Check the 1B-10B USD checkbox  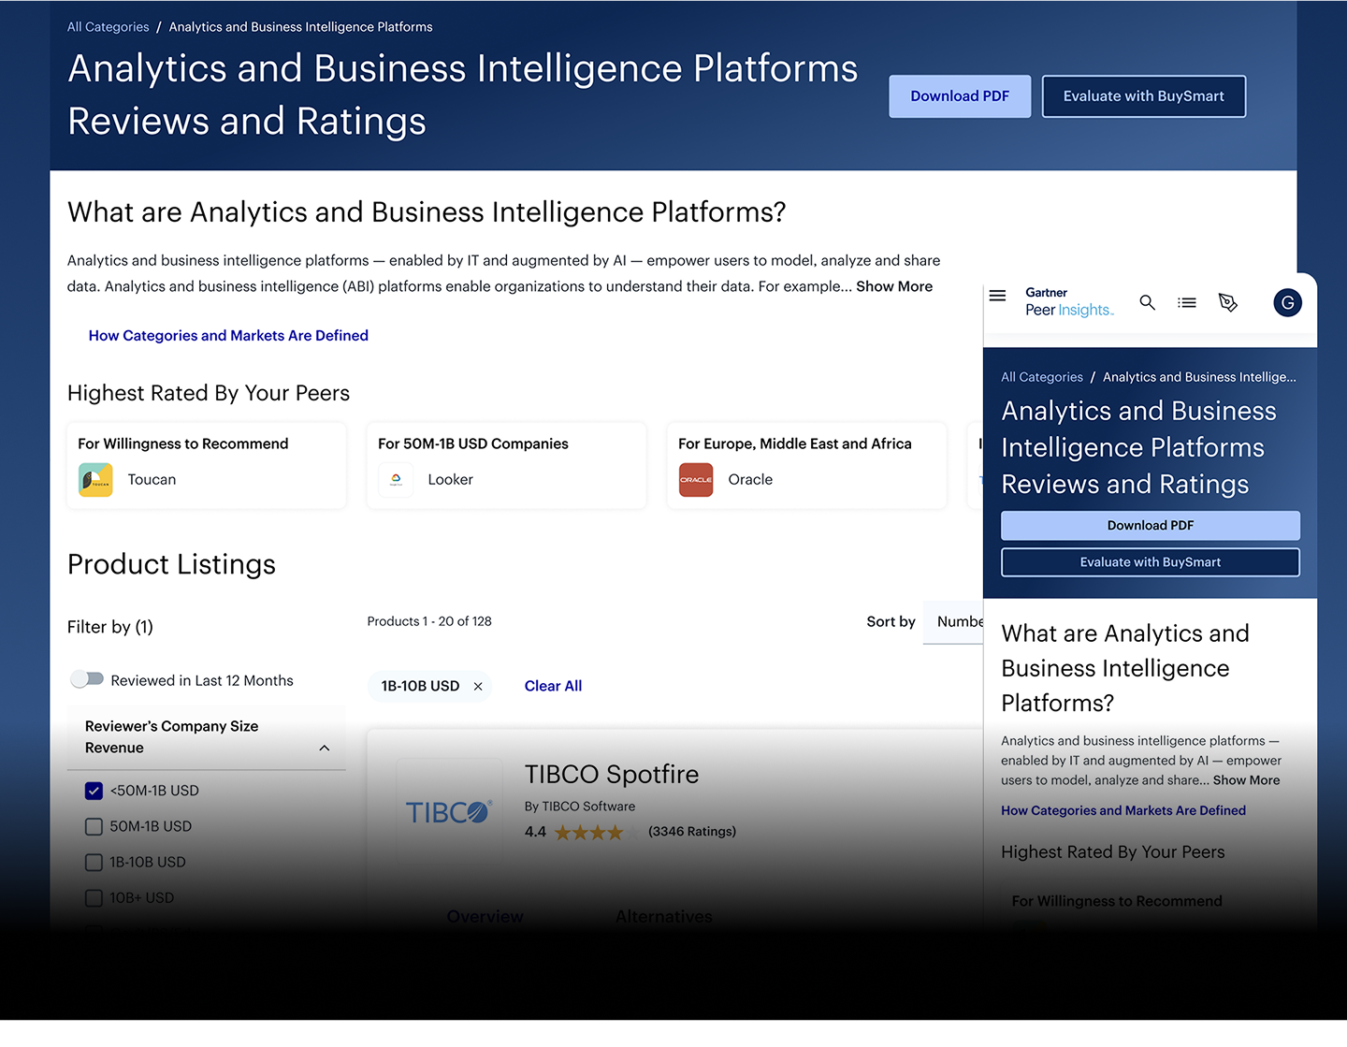click(94, 862)
